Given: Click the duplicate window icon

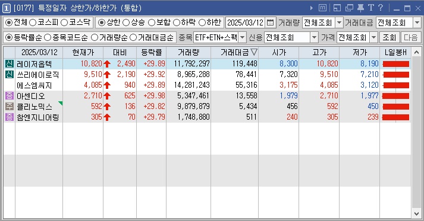Looking at the screenshot, I should point(349,8).
